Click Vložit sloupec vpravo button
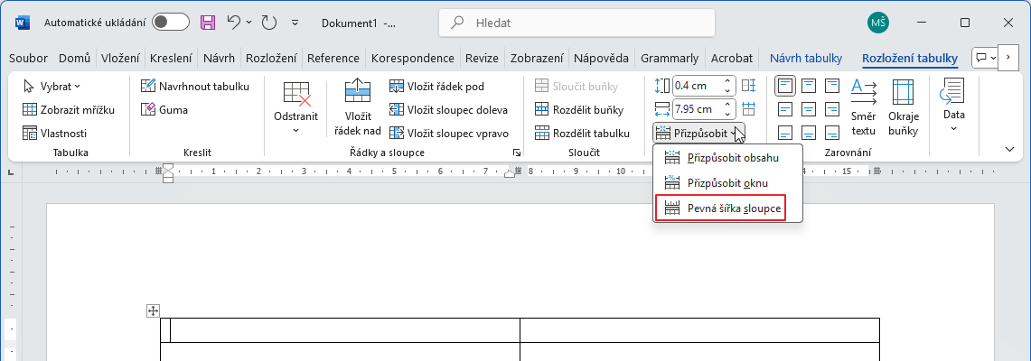 [449, 133]
